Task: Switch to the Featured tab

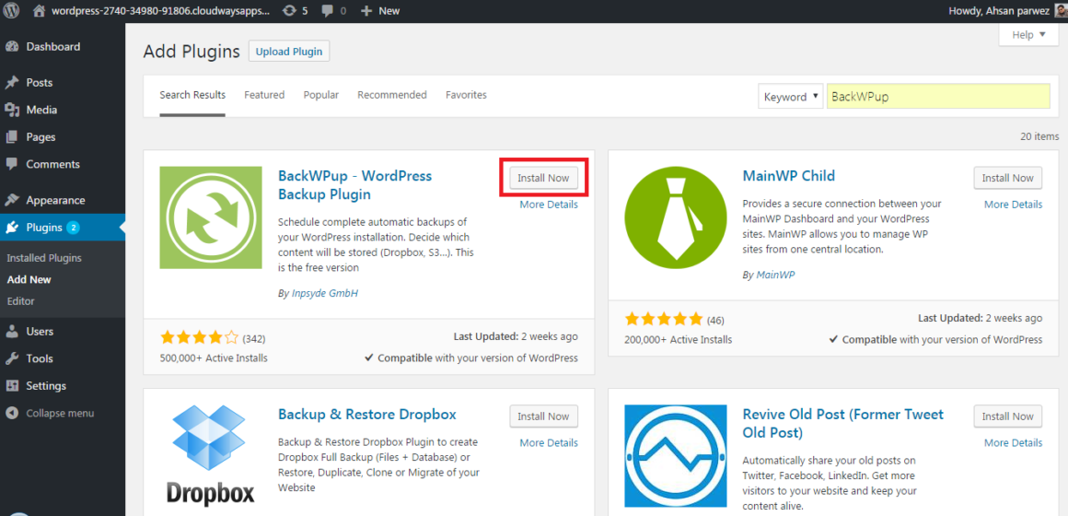Action: coord(264,96)
